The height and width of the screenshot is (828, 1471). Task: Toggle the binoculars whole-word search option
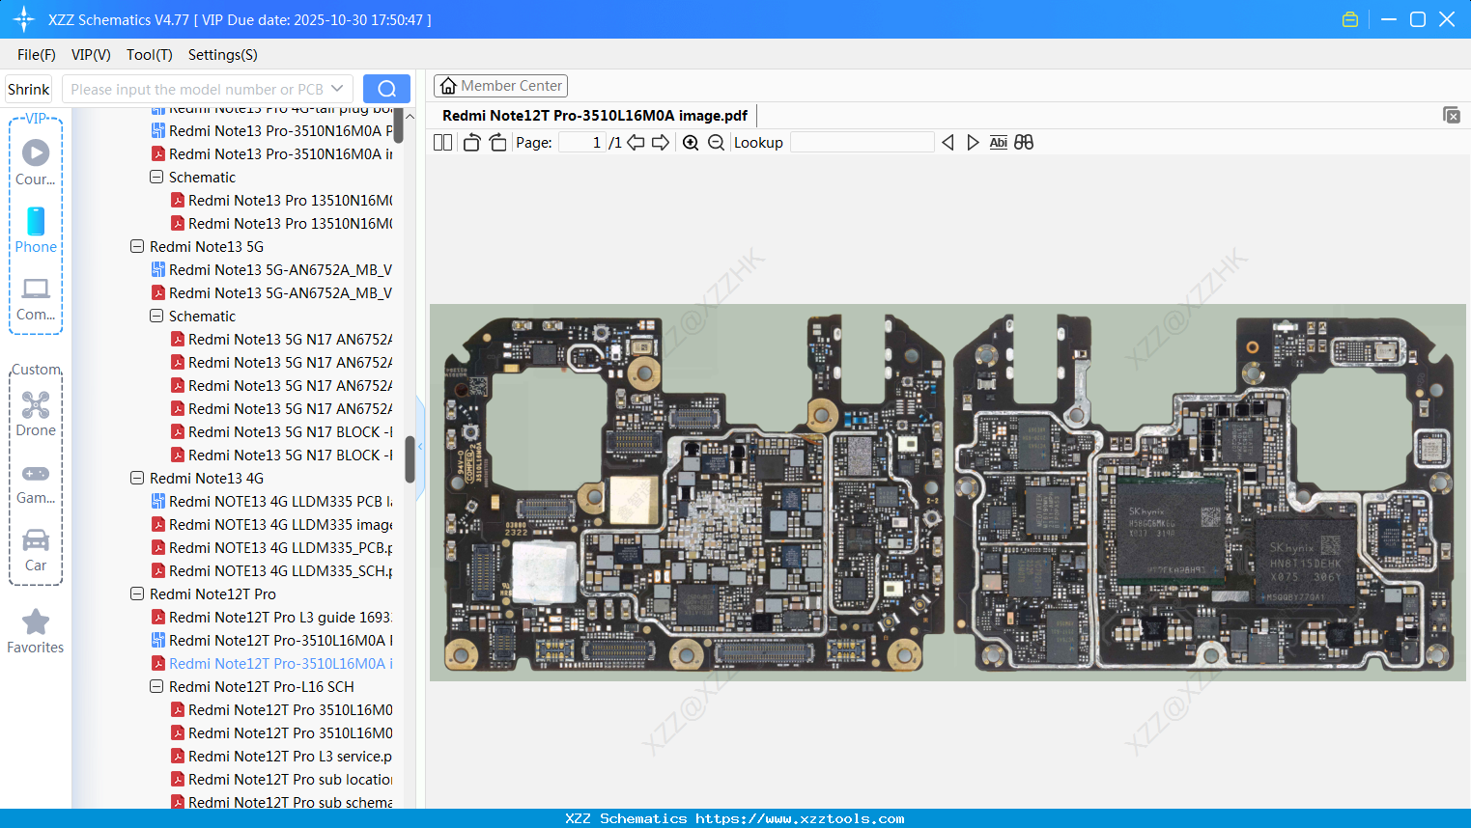tap(1024, 142)
